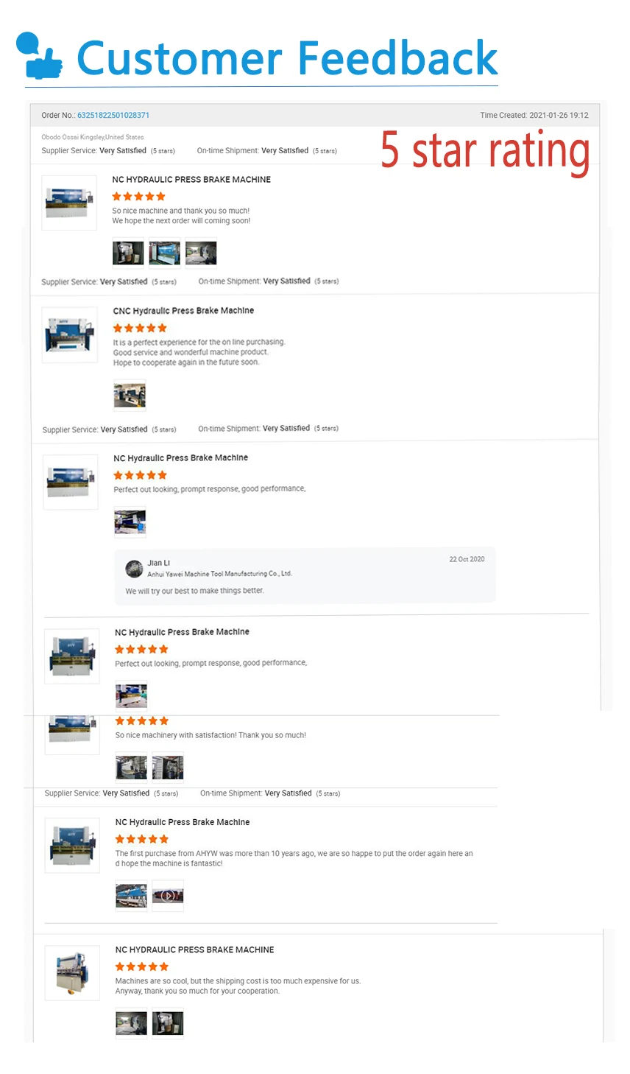630x1074 pixels.
Task: View second photo of 'So nice machinery' review
Action: coord(168,767)
